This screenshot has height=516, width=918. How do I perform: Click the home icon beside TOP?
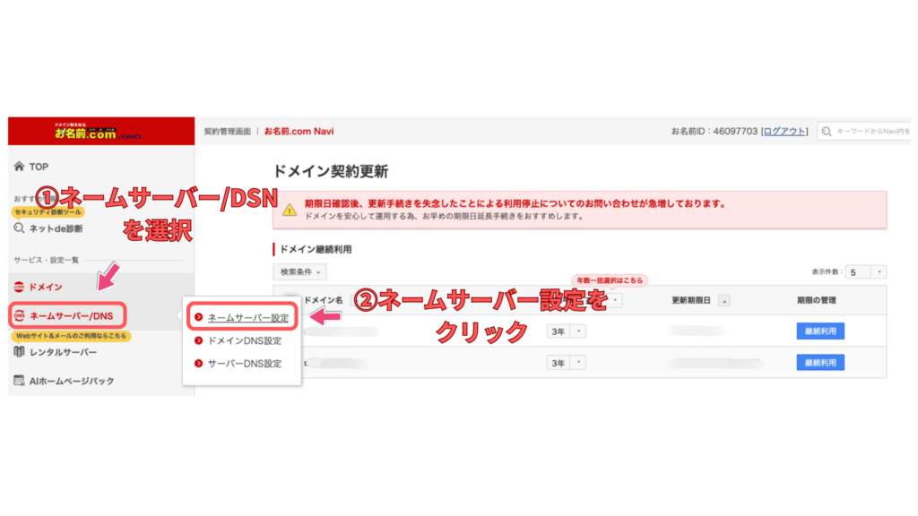(x=20, y=167)
